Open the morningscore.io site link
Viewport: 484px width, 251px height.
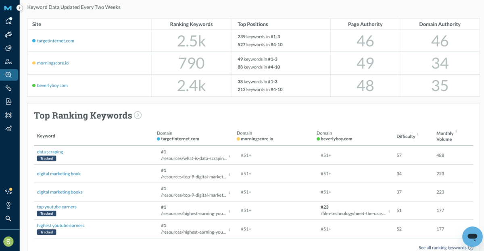tap(53, 63)
